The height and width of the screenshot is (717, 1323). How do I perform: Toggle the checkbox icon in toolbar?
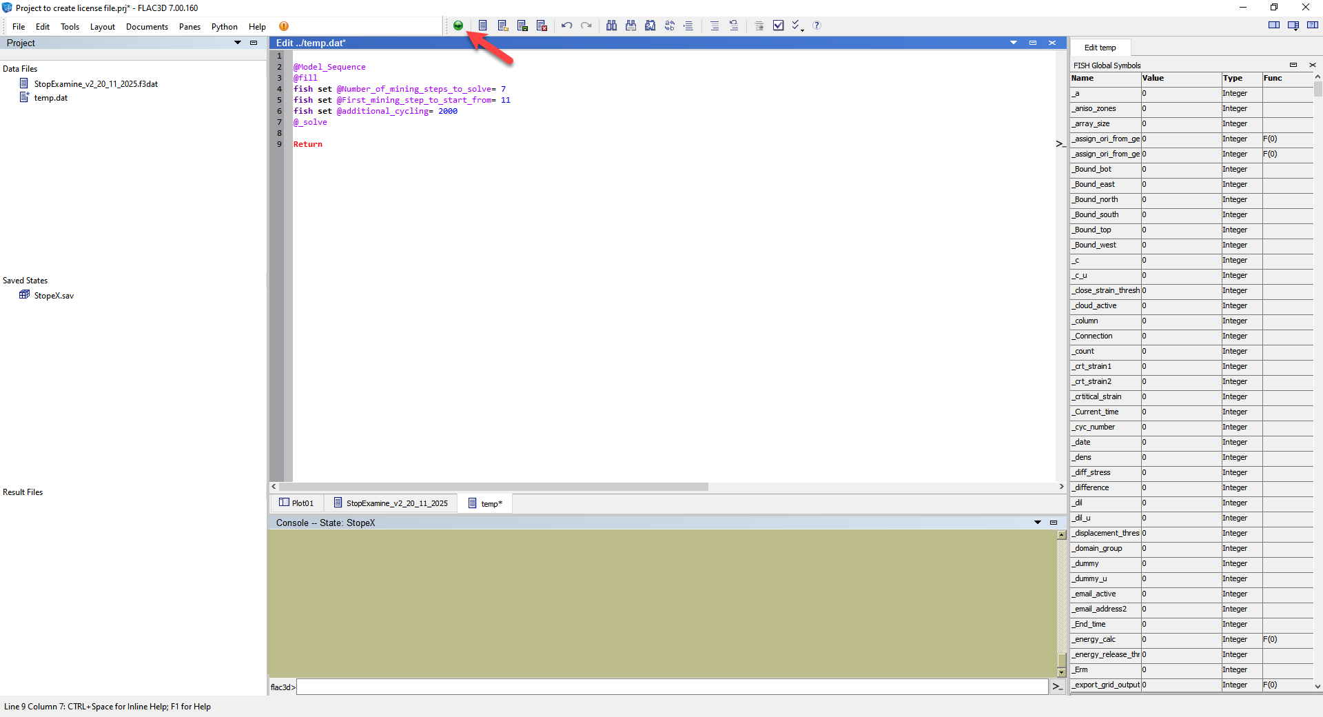pos(778,26)
